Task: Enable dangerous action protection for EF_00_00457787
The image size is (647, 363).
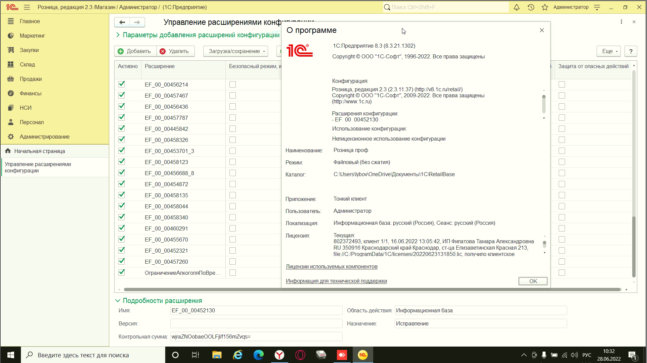Action: click(562, 118)
